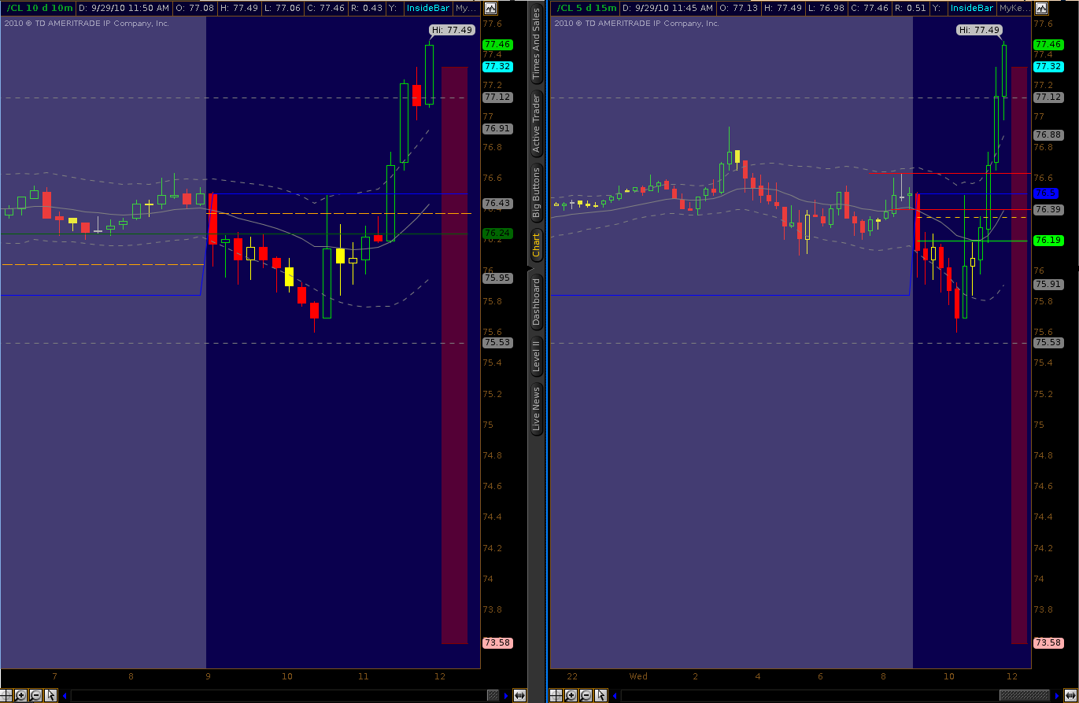The height and width of the screenshot is (703, 1079).
Task: Click green 77.46 price label on left axis
Action: click(x=497, y=45)
